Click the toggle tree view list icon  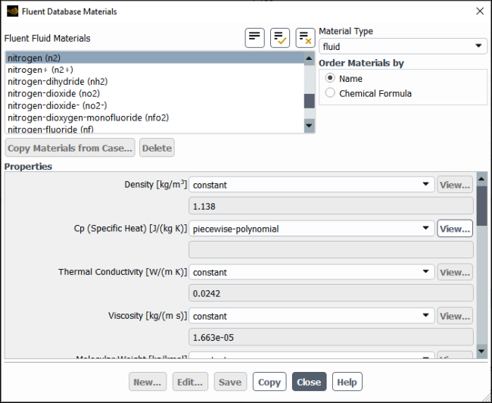254,38
